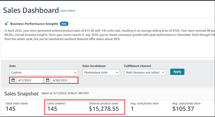This screenshot has height=117, width=215.
Task: Click the Business Performance Insights sparkle icon
Action: (x=6, y=24)
